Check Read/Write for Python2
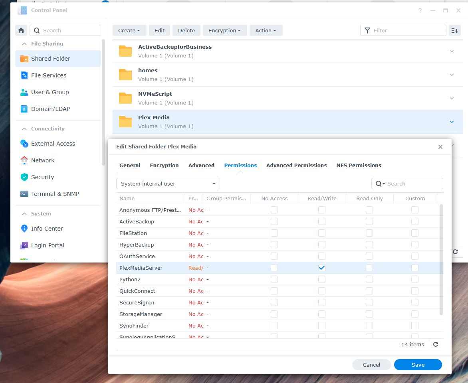Image resolution: width=468 pixels, height=383 pixels. [322, 280]
